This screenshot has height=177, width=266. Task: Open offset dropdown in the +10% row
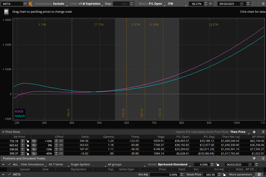point(61,141)
